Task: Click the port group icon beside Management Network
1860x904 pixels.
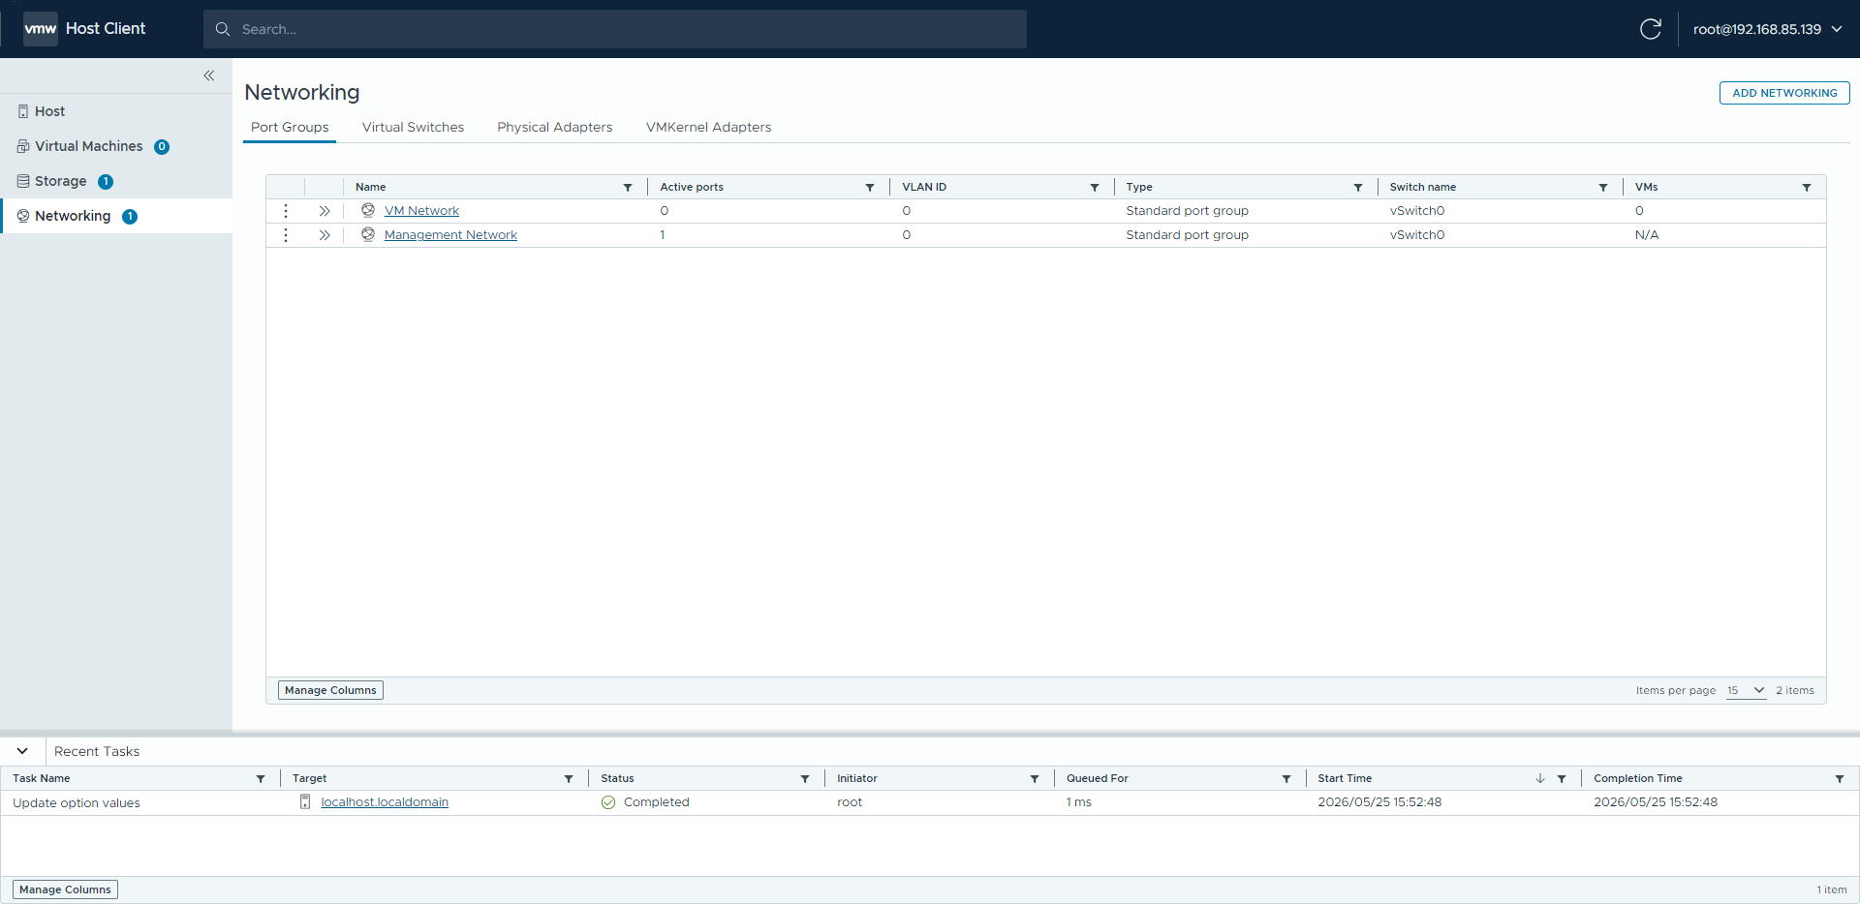Action: click(368, 234)
